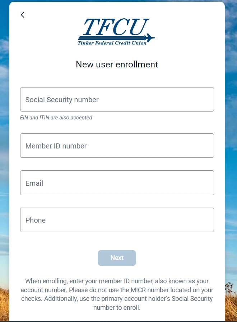Viewport: 237px width, 322px height.
Task: Click Next to continue enrollment
Action: (x=117, y=258)
